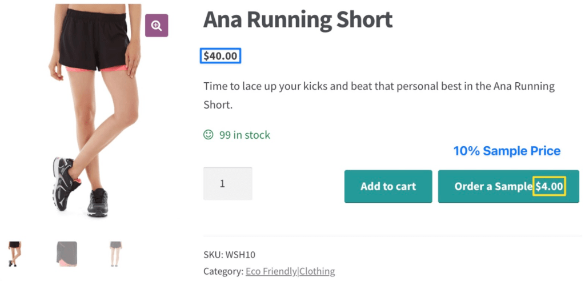Click the Add to cart button
The image size is (585, 281).
click(388, 187)
